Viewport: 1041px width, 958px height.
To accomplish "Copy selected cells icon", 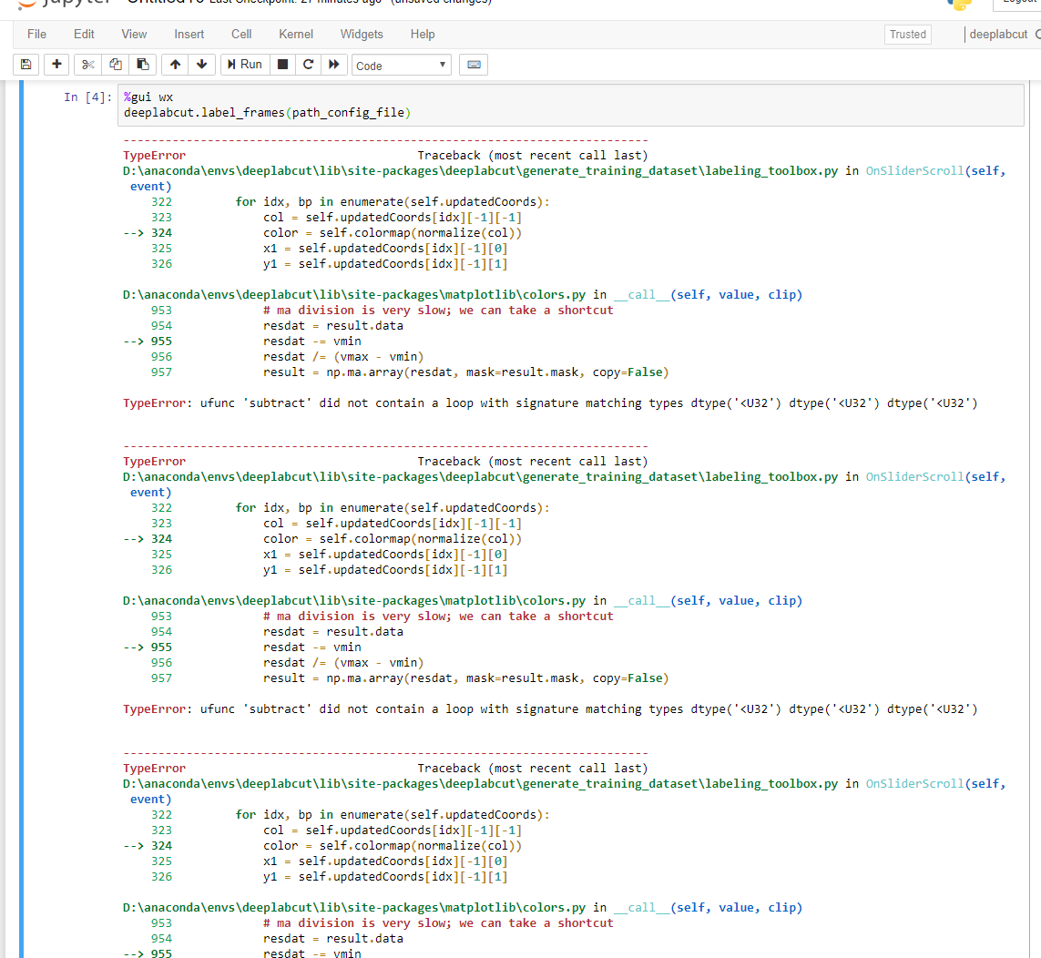I will (116, 65).
